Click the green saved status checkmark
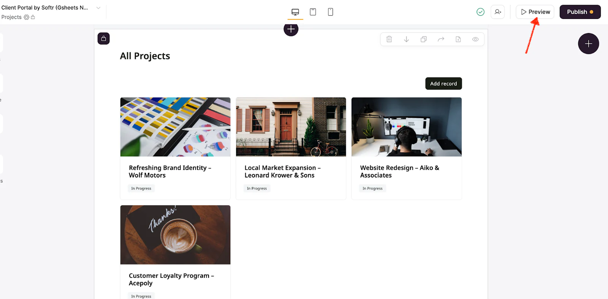608x299 pixels. (x=480, y=12)
